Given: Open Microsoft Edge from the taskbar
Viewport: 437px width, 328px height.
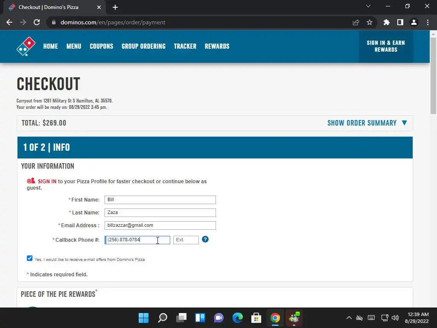Looking at the screenshot, I should pos(237,318).
